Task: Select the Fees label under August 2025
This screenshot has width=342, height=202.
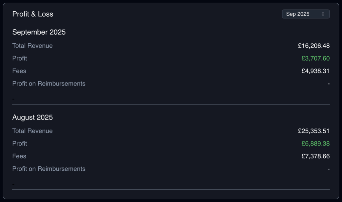Action: coord(19,156)
